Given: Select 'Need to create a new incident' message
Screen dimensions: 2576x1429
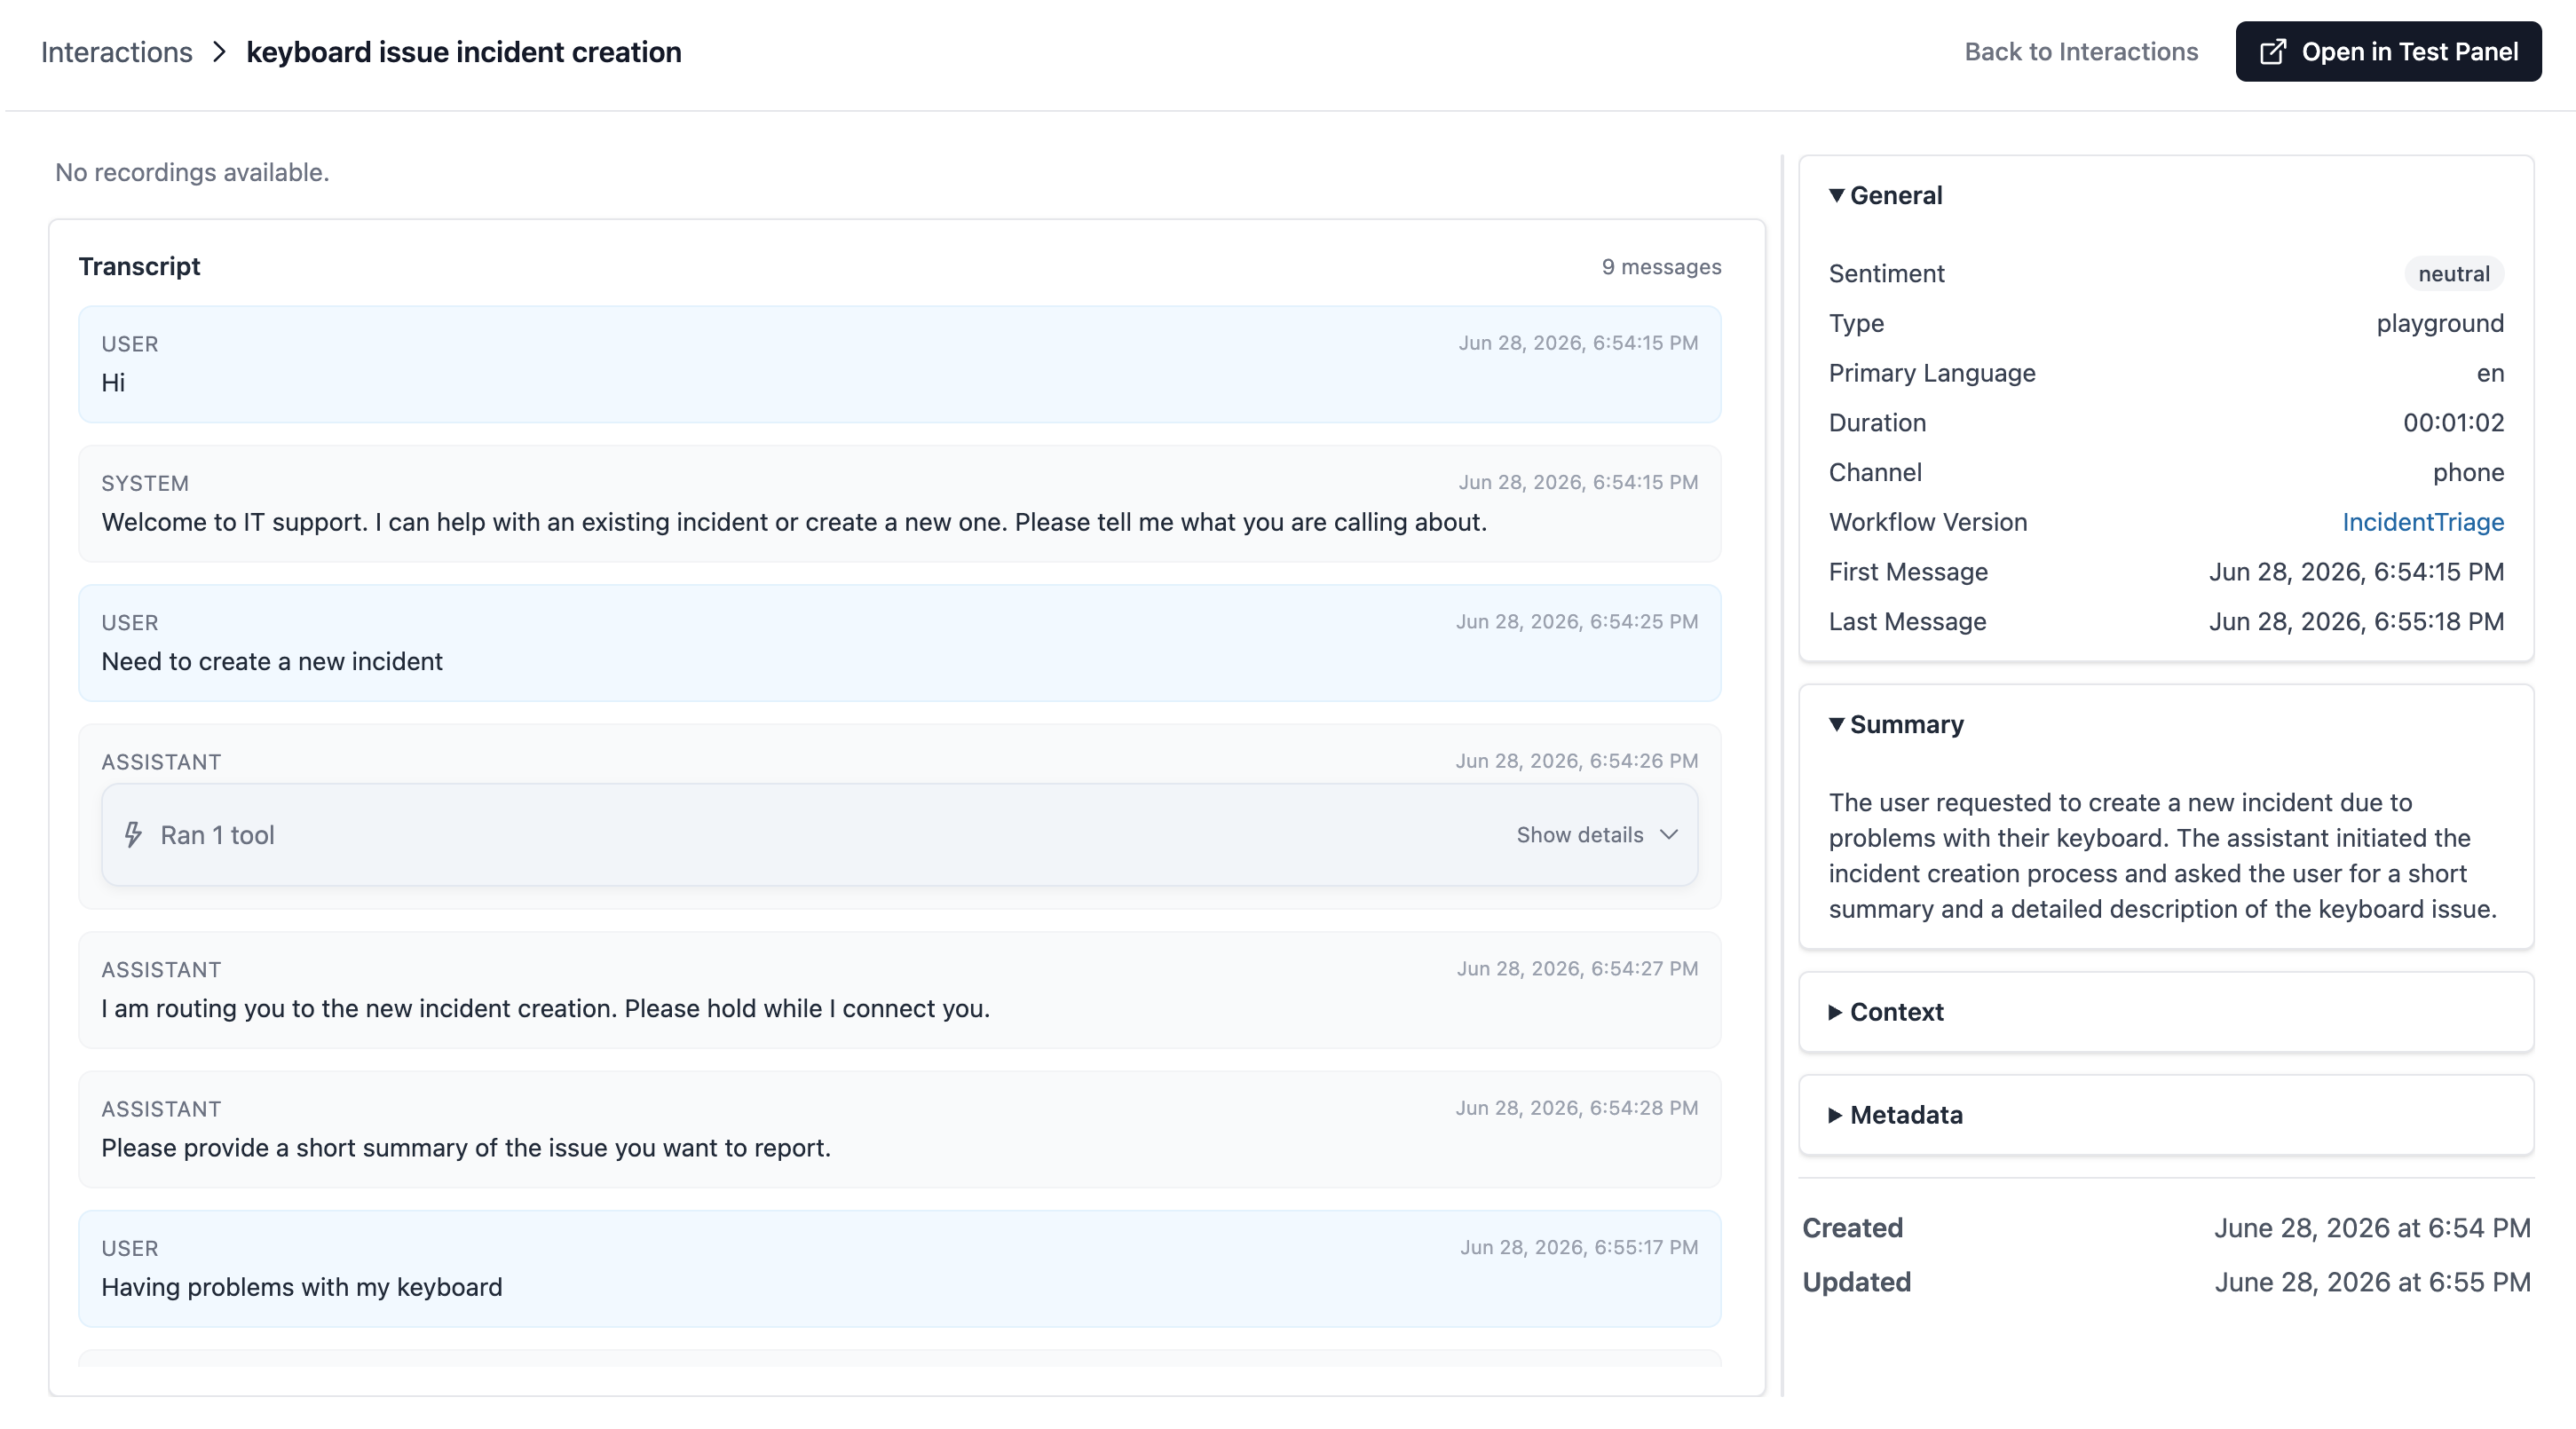Looking at the screenshot, I should 899,643.
